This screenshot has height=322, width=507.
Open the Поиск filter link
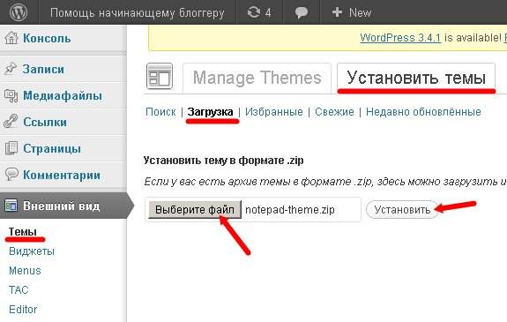[x=160, y=112]
